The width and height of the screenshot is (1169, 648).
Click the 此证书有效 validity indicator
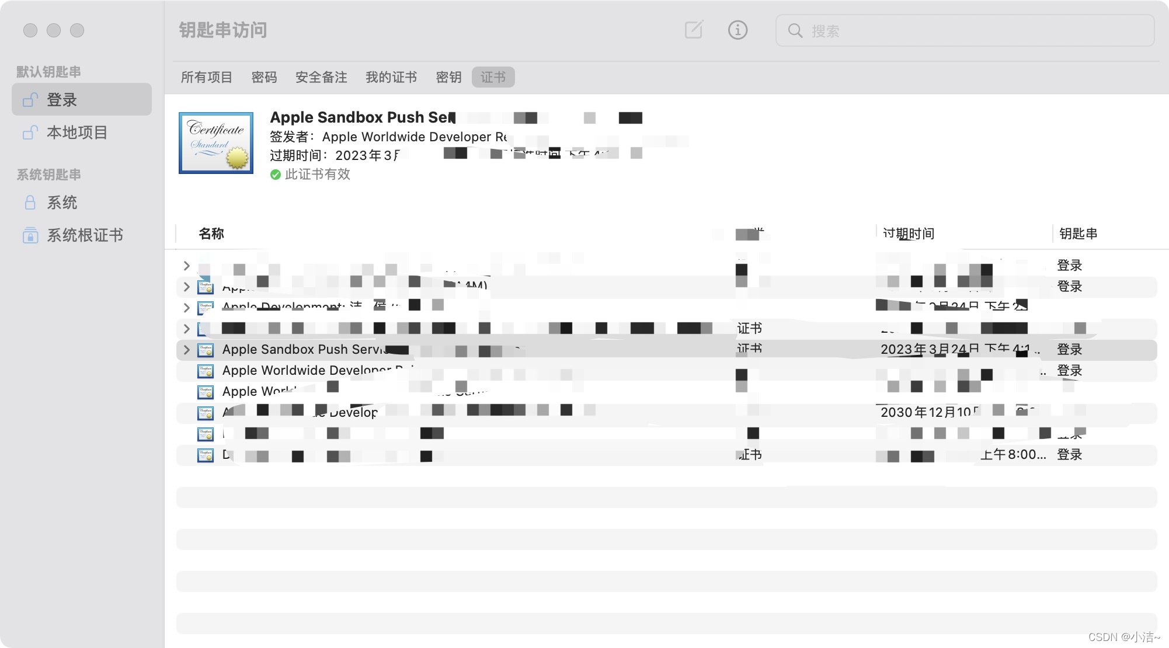click(311, 174)
